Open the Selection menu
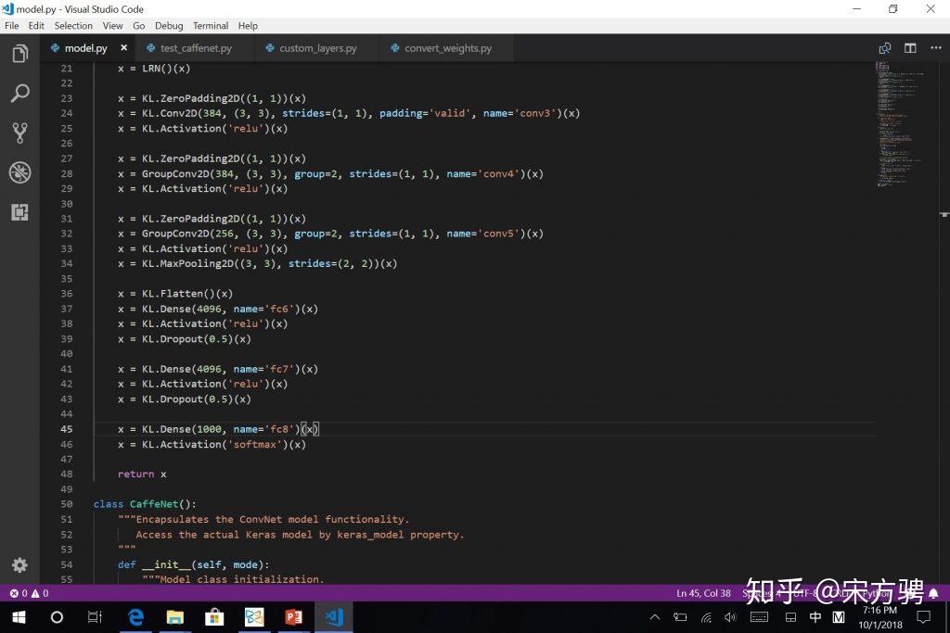The image size is (950, 633). point(73,25)
